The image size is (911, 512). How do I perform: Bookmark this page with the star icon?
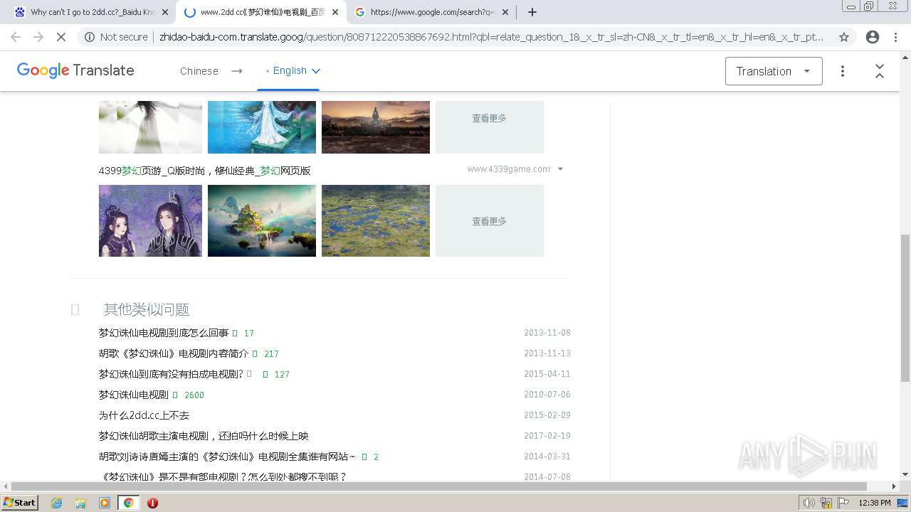point(844,37)
